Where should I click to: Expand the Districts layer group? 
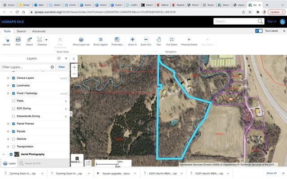click(x=8, y=139)
